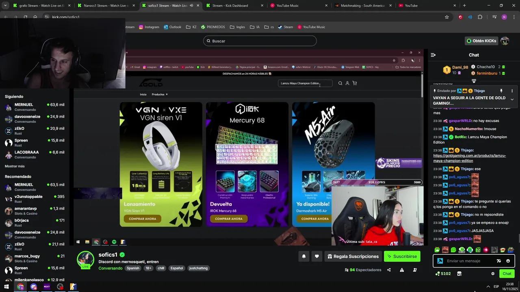Open sofics1 channel avatar

point(85,260)
